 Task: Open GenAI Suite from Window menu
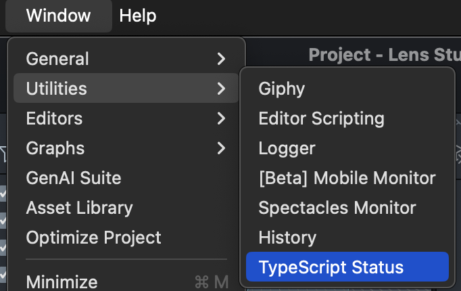click(x=74, y=178)
